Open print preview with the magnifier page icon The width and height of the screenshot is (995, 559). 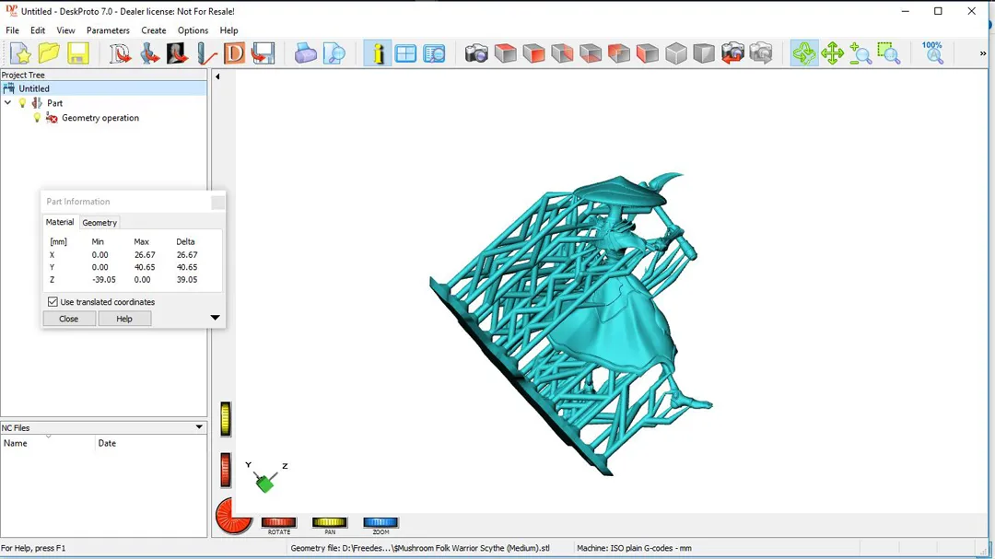pyautogui.click(x=334, y=53)
